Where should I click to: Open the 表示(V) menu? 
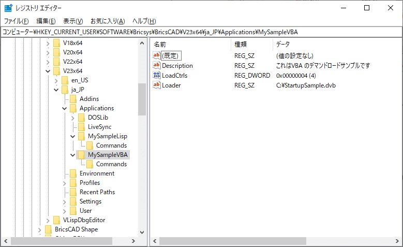coord(73,21)
